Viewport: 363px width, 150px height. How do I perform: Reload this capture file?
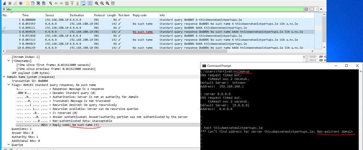(44, 3)
